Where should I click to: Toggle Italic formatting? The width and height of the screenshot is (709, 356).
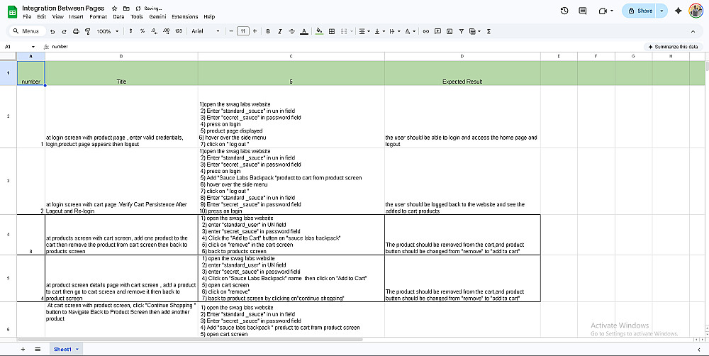point(280,31)
